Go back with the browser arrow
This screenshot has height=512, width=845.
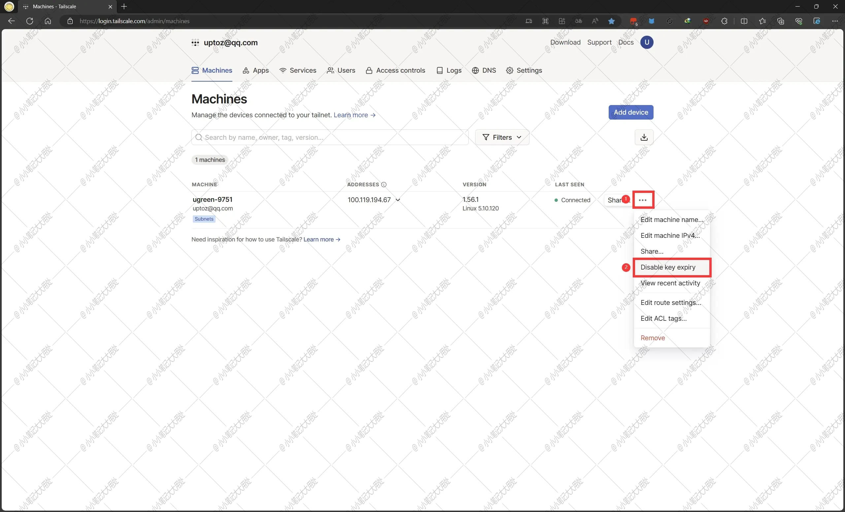(x=11, y=21)
